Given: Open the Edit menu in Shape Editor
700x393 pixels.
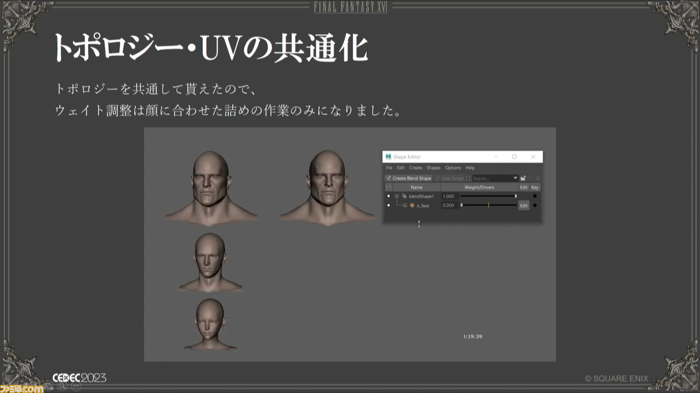Looking at the screenshot, I should click(x=401, y=168).
